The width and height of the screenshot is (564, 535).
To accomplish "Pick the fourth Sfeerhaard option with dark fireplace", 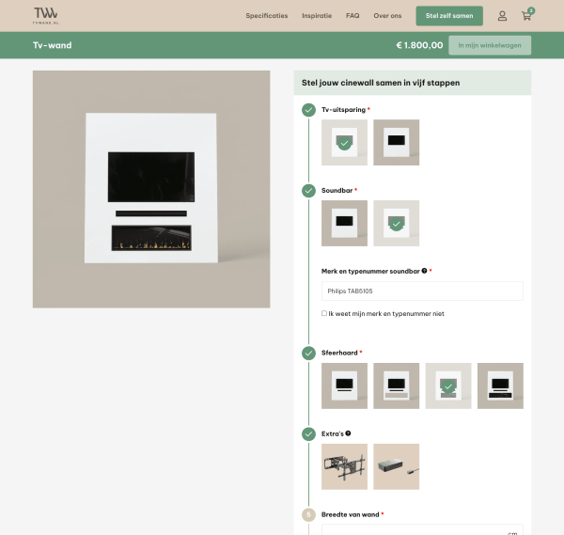I will (500, 386).
